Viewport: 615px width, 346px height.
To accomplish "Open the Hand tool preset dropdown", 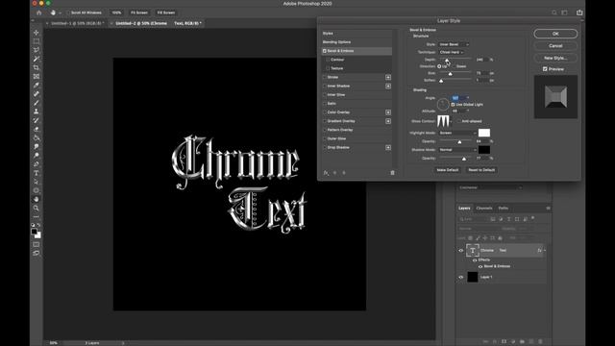I will coord(60,12).
